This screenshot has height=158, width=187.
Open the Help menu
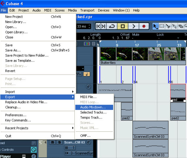tap(136, 10)
